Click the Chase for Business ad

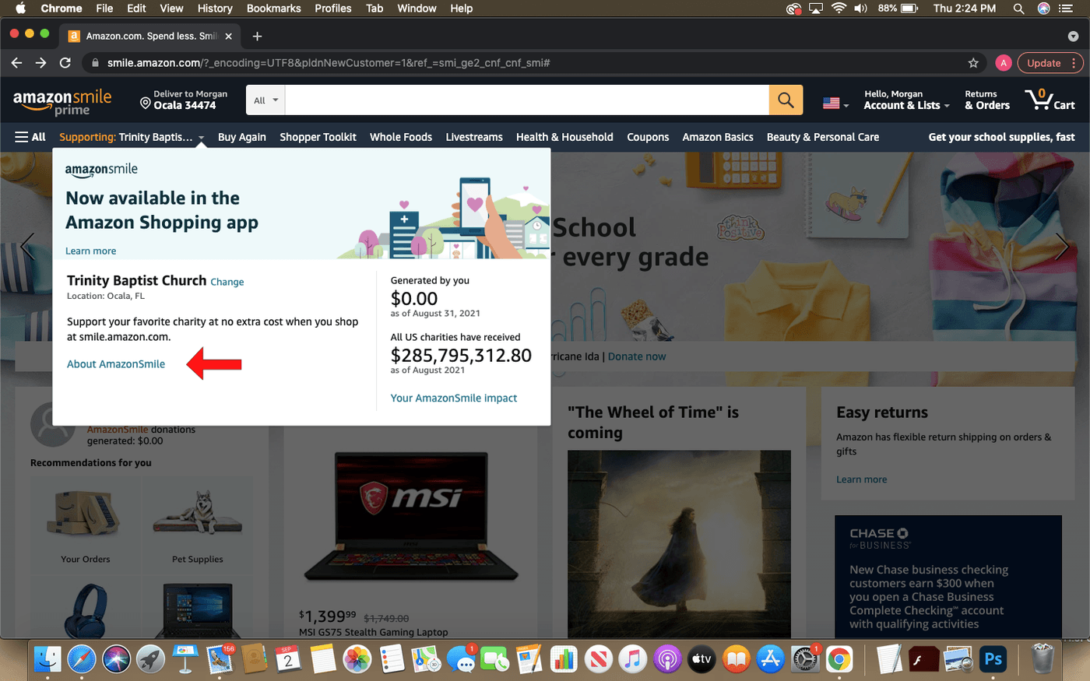pos(948,576)
